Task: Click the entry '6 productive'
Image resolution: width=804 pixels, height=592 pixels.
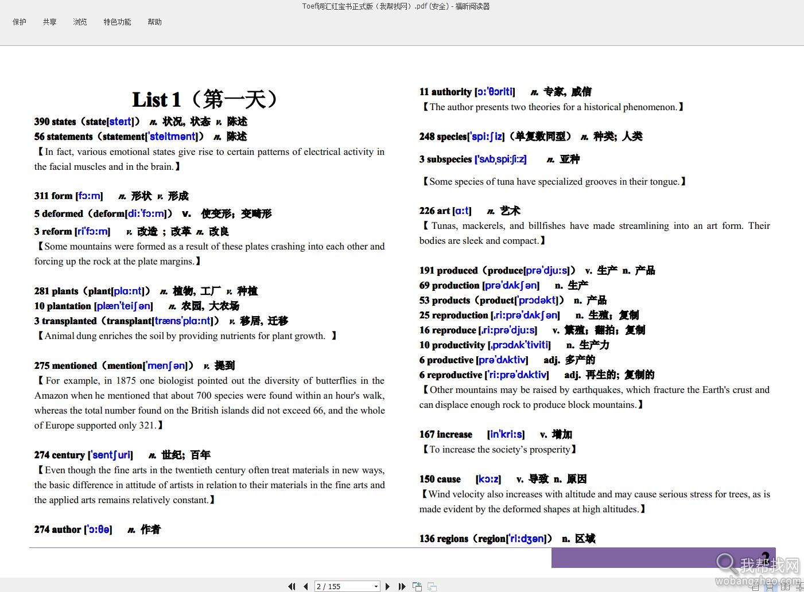Action: tap(507, 360)
